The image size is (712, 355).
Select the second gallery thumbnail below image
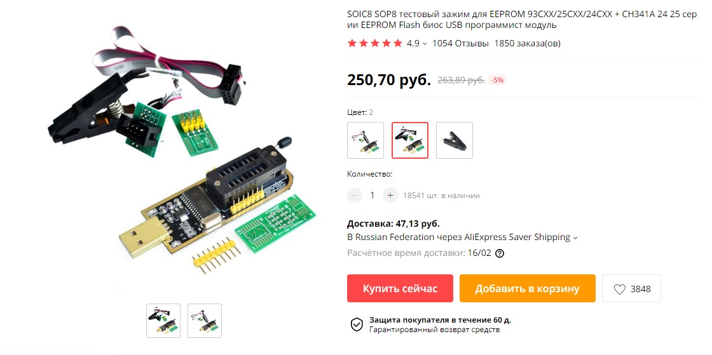pyautogui.click(x=205, y=321)
